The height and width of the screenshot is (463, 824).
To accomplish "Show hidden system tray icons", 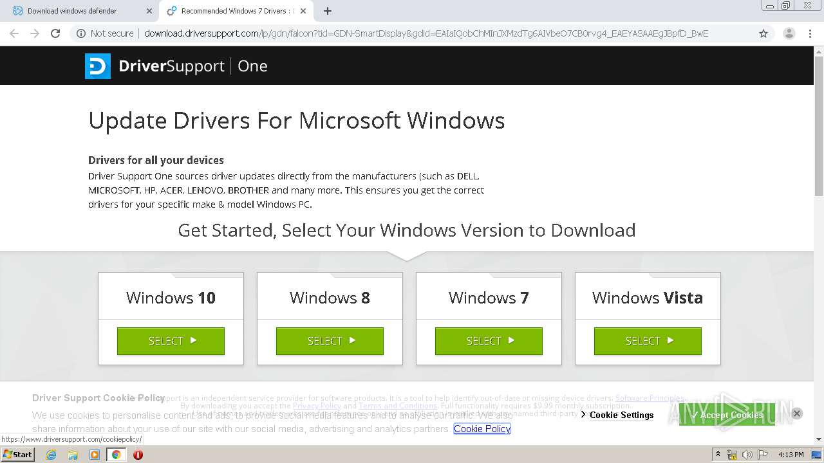I will (718, 455).
